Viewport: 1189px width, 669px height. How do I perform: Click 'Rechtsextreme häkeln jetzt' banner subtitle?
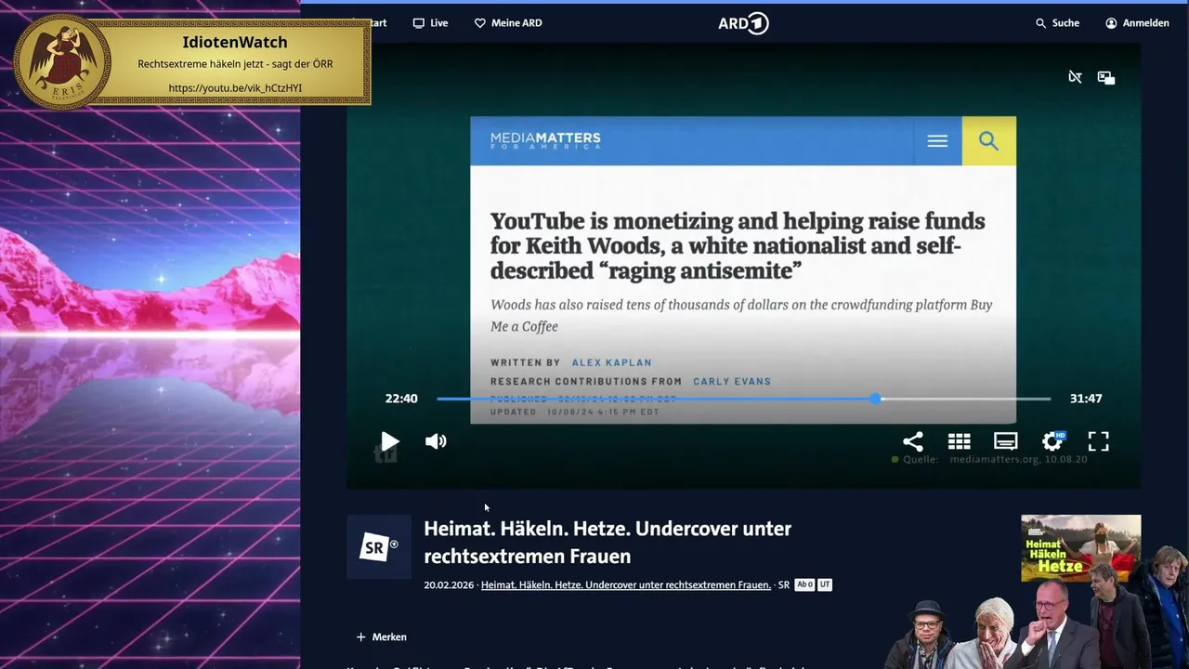point(235,64)
